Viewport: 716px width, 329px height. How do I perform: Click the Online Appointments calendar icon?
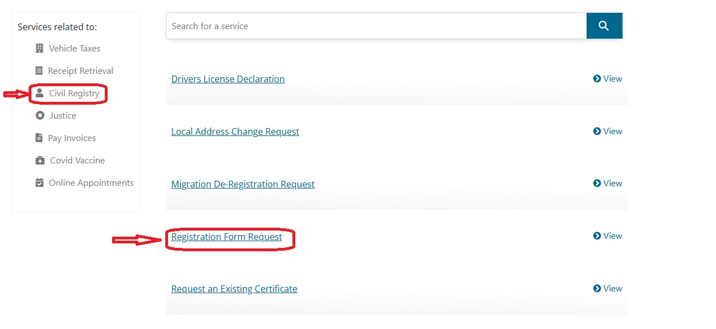pos(39,183)
